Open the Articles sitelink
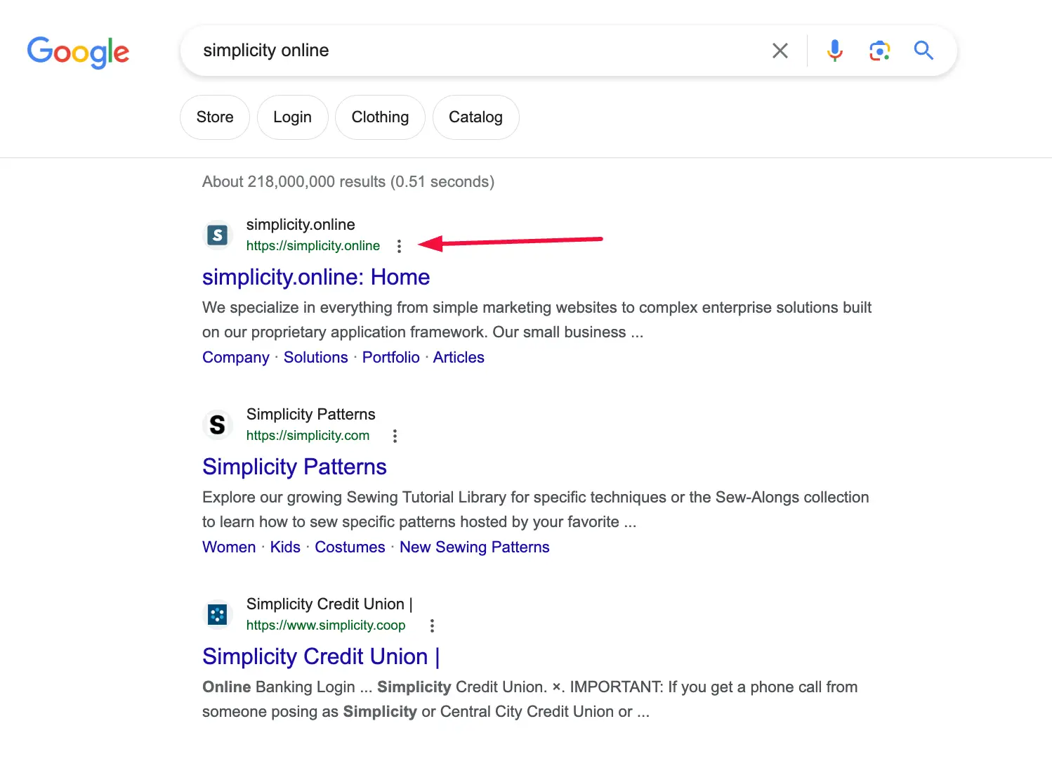Image resolution: width=1052 pixels, height=759 pixels. [x=459, y=357]
